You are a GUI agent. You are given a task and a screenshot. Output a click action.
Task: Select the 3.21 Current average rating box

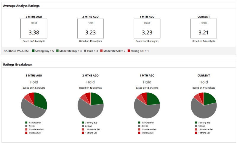tap(204, 29)
